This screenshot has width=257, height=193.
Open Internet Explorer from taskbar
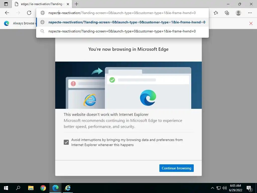68,188
